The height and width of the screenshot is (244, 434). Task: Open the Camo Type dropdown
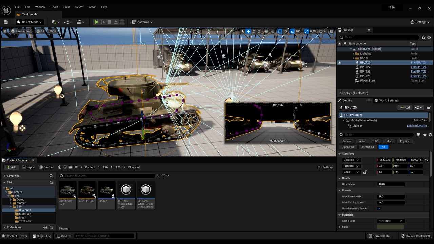coord(390,221)
